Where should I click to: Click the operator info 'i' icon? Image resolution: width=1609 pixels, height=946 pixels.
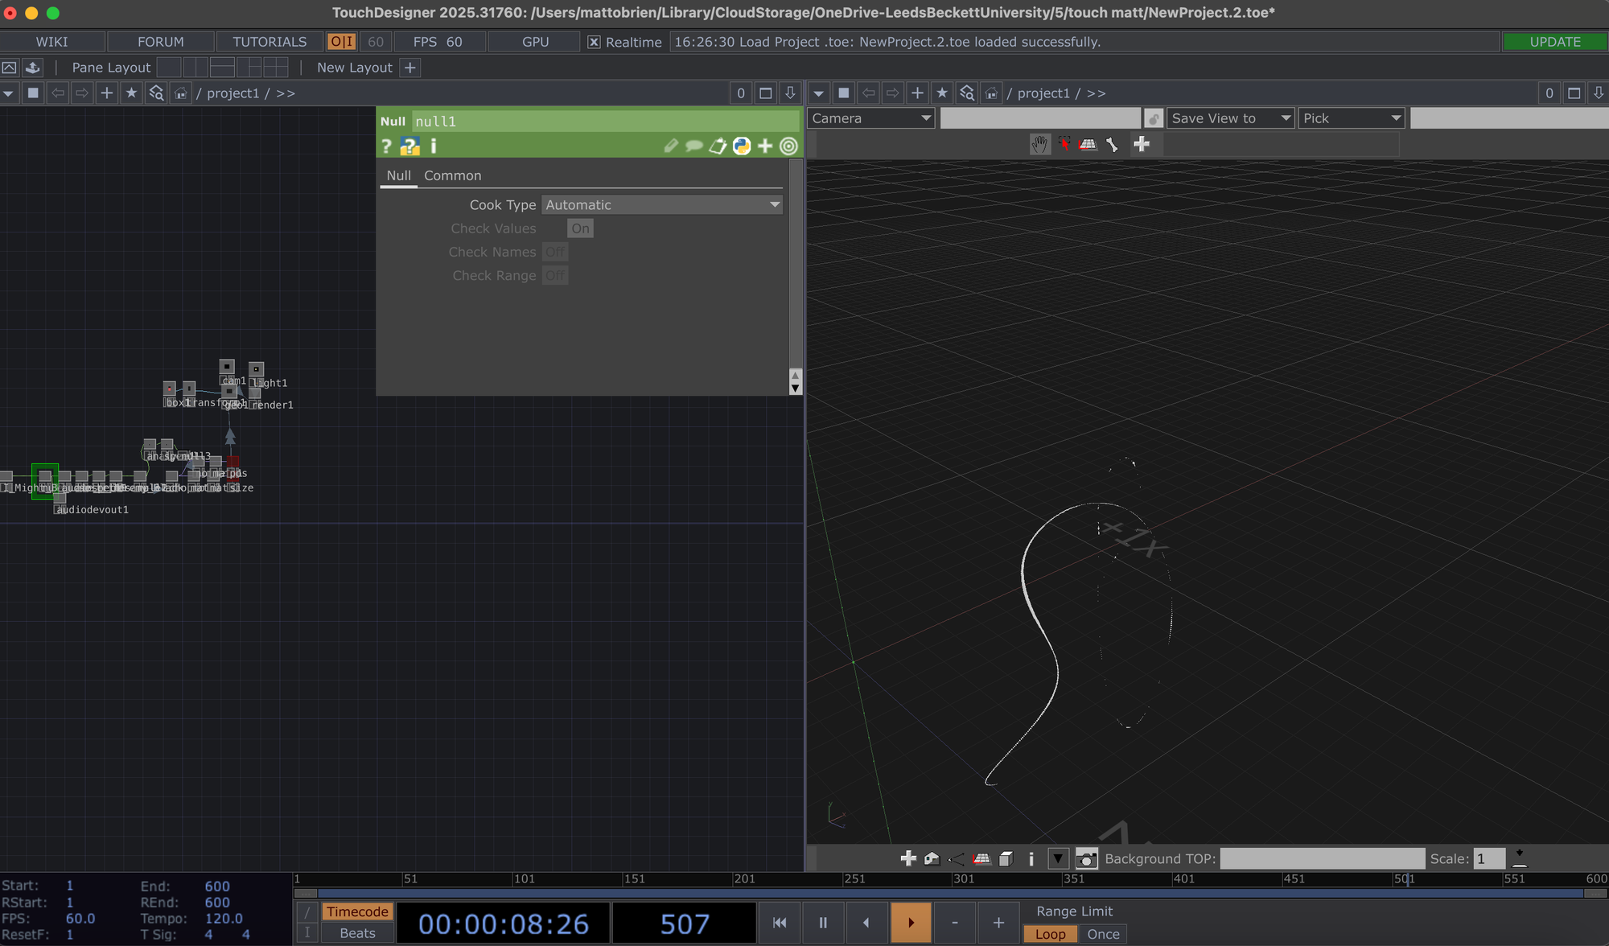[434, 146]
